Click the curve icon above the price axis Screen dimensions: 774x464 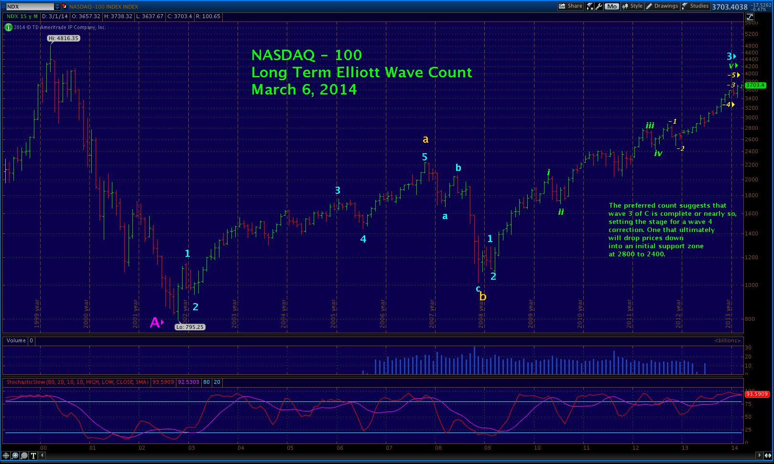pos(750,17)
